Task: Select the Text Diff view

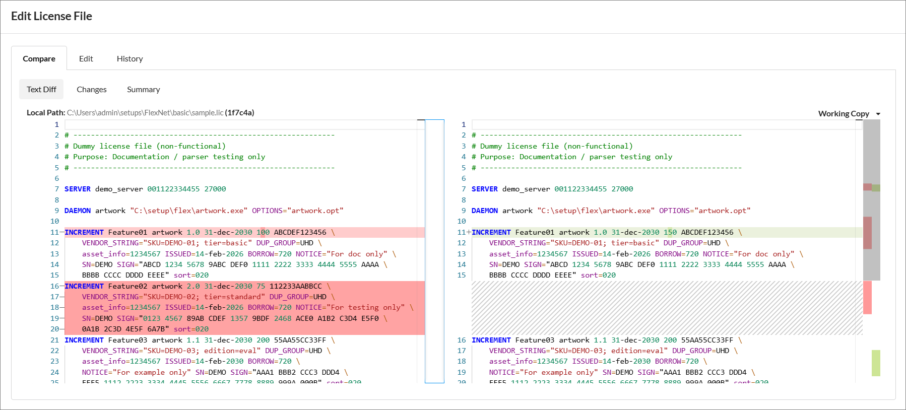Action: (x=41, y=89)
